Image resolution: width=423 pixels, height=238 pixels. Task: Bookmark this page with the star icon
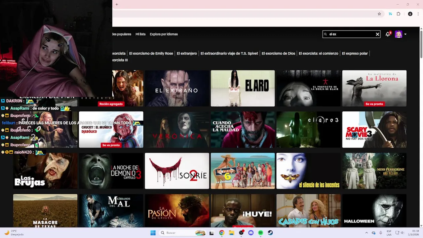(379, 14)
